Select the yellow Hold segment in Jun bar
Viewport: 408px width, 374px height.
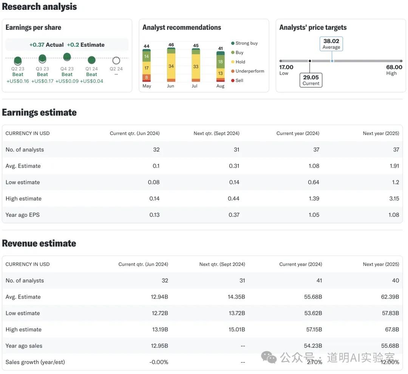pyautogui.click(x=171, y=66)
